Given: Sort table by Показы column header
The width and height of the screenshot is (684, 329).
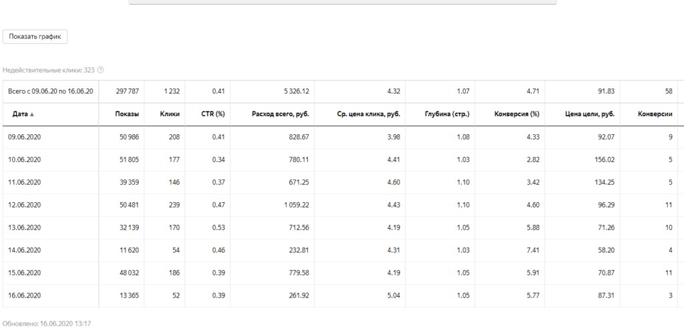Looking at the screenshot, I should [x=127, y=114].
